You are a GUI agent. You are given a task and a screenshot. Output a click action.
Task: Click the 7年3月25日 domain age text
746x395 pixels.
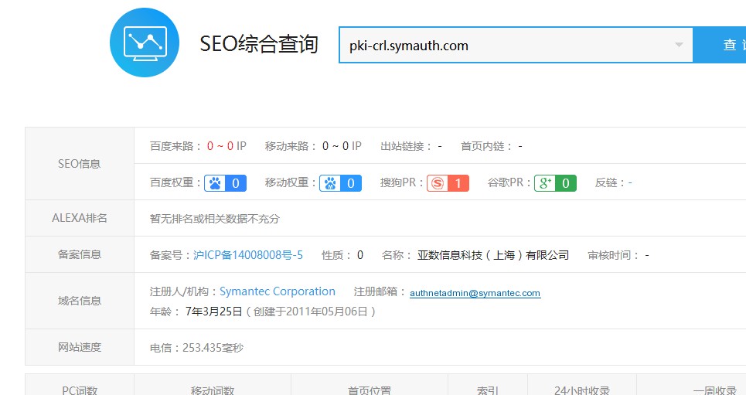coord(213,312)
